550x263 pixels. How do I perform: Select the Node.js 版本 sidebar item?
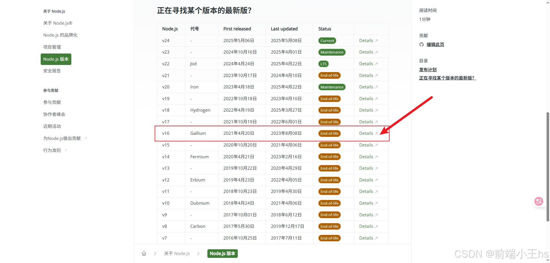coord(56,59)
